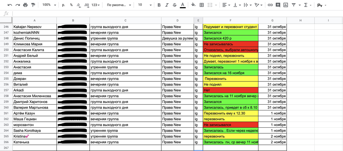Select the kozhemiakiNNN cell
Screen dimensions: 343x151
pos(35,33)
